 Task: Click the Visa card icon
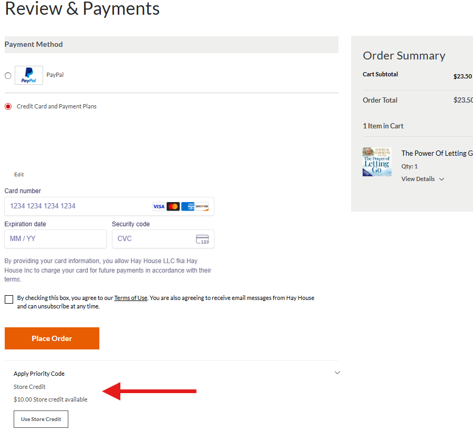(x=159, y=206)
